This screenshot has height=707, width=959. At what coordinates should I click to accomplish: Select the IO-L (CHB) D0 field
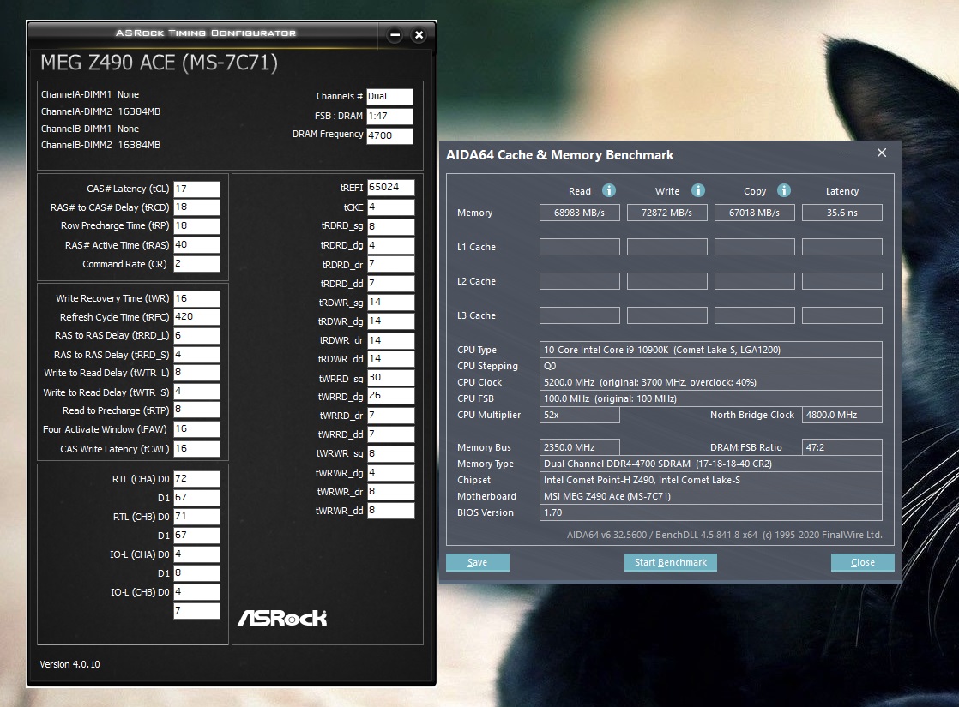pos(196,592)
